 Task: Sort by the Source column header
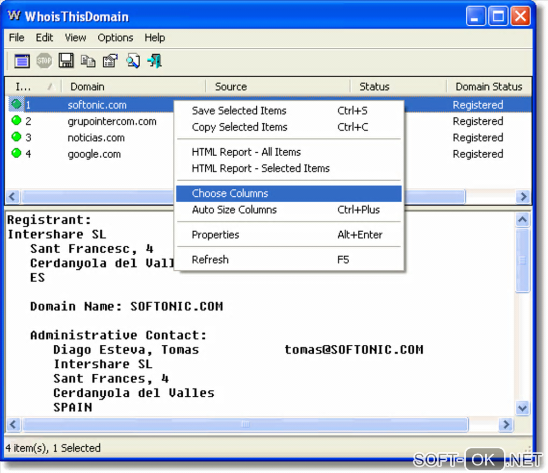pos(278,86)
